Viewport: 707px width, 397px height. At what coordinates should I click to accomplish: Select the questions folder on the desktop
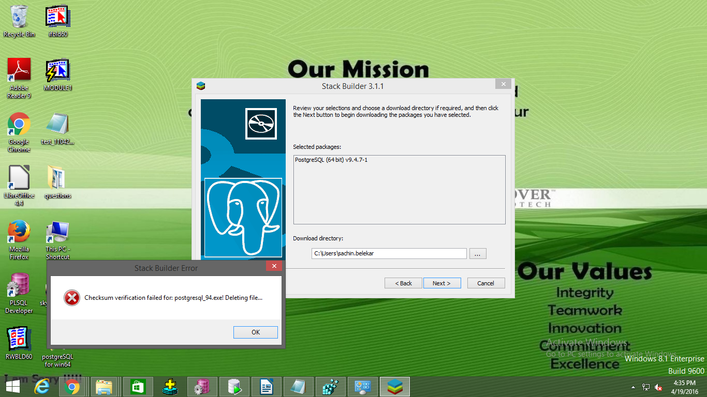[57, 181]
